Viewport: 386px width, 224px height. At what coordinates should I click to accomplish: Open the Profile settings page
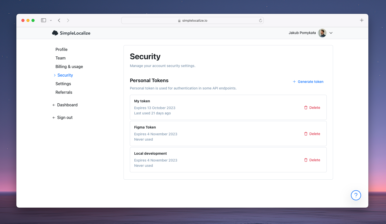click(x=62, y=49)
